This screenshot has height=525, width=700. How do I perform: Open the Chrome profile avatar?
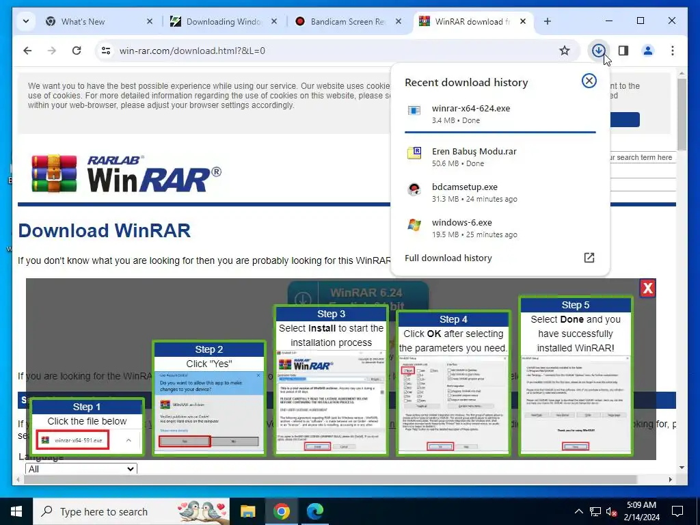pyautogui.click(x=648, y=51)
